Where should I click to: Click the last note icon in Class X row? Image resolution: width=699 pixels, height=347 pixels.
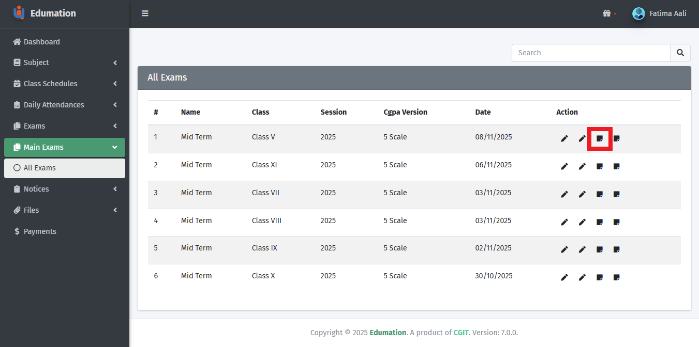[x=617, y=277]
